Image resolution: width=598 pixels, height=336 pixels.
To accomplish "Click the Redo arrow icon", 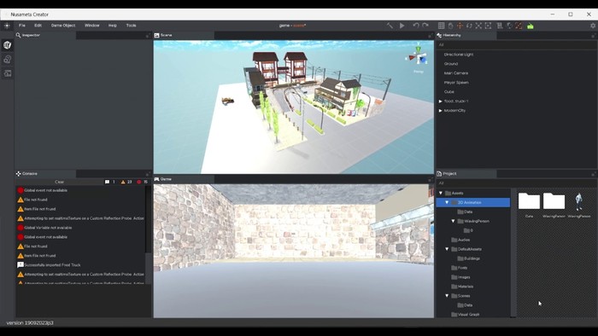I will click(425, 26).
